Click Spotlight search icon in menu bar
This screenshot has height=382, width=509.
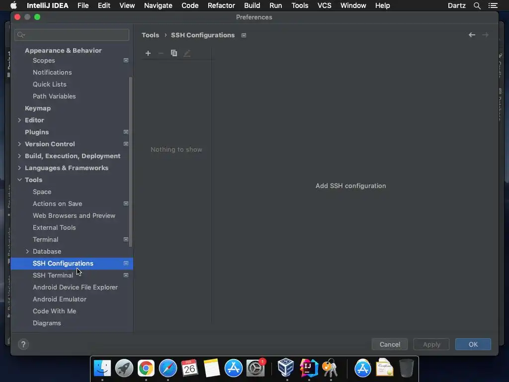(477, 5)
